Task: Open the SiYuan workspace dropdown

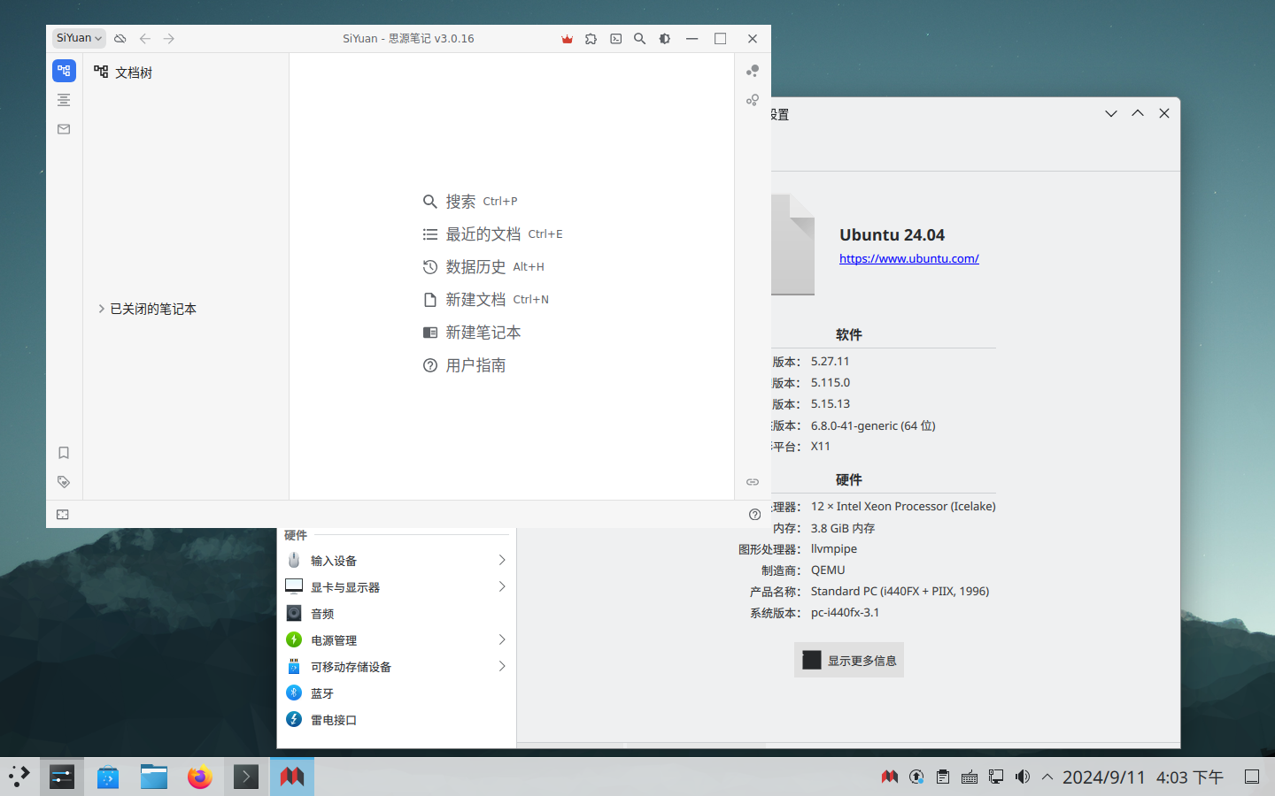Action: [x=79, y=38]
